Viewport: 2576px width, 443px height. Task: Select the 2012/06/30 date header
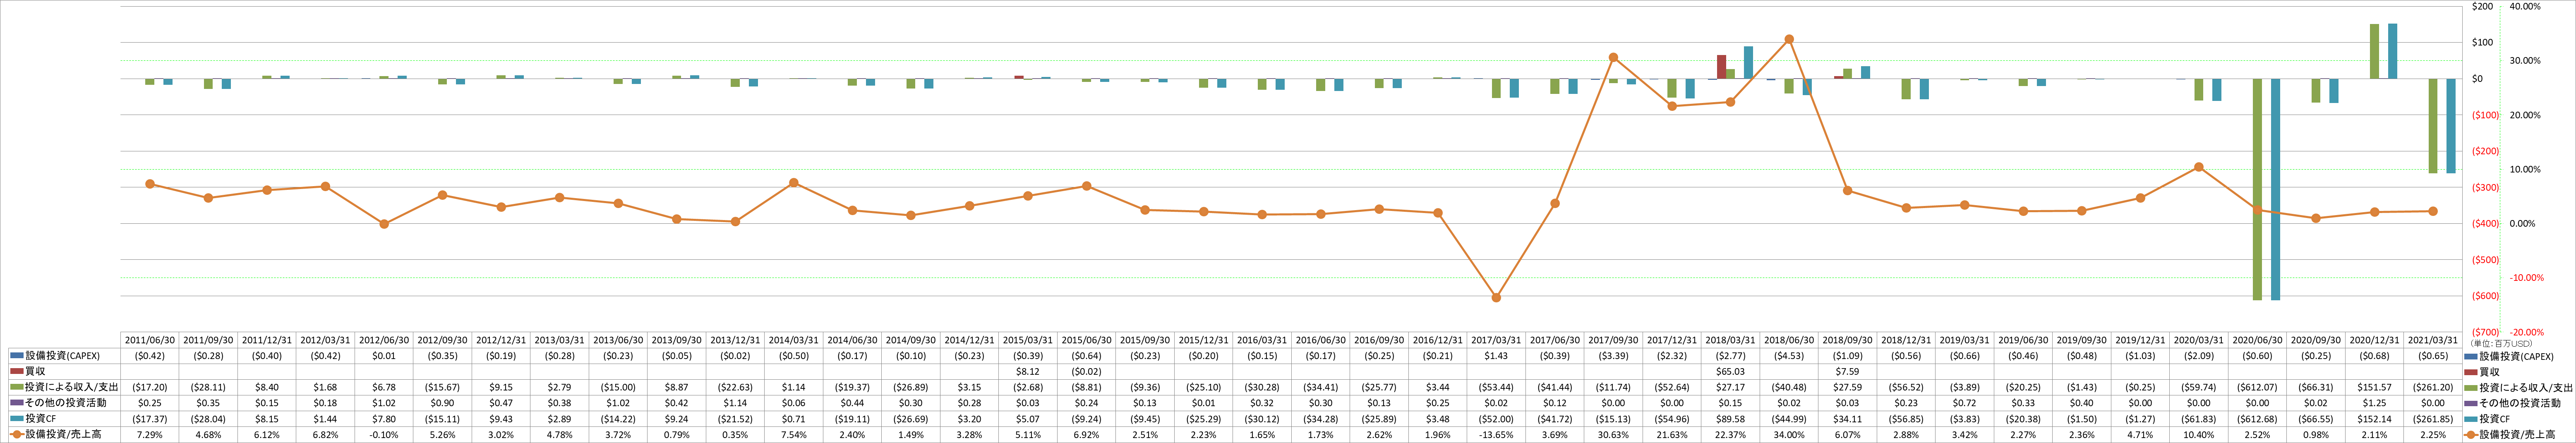click(x=384, y=340)
